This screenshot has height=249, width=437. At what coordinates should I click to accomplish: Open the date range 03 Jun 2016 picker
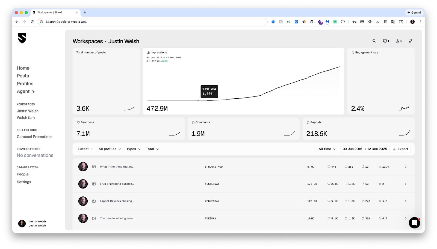(x=365, y=149)
